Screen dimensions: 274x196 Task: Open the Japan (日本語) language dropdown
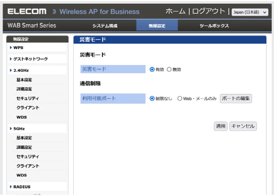250,12
